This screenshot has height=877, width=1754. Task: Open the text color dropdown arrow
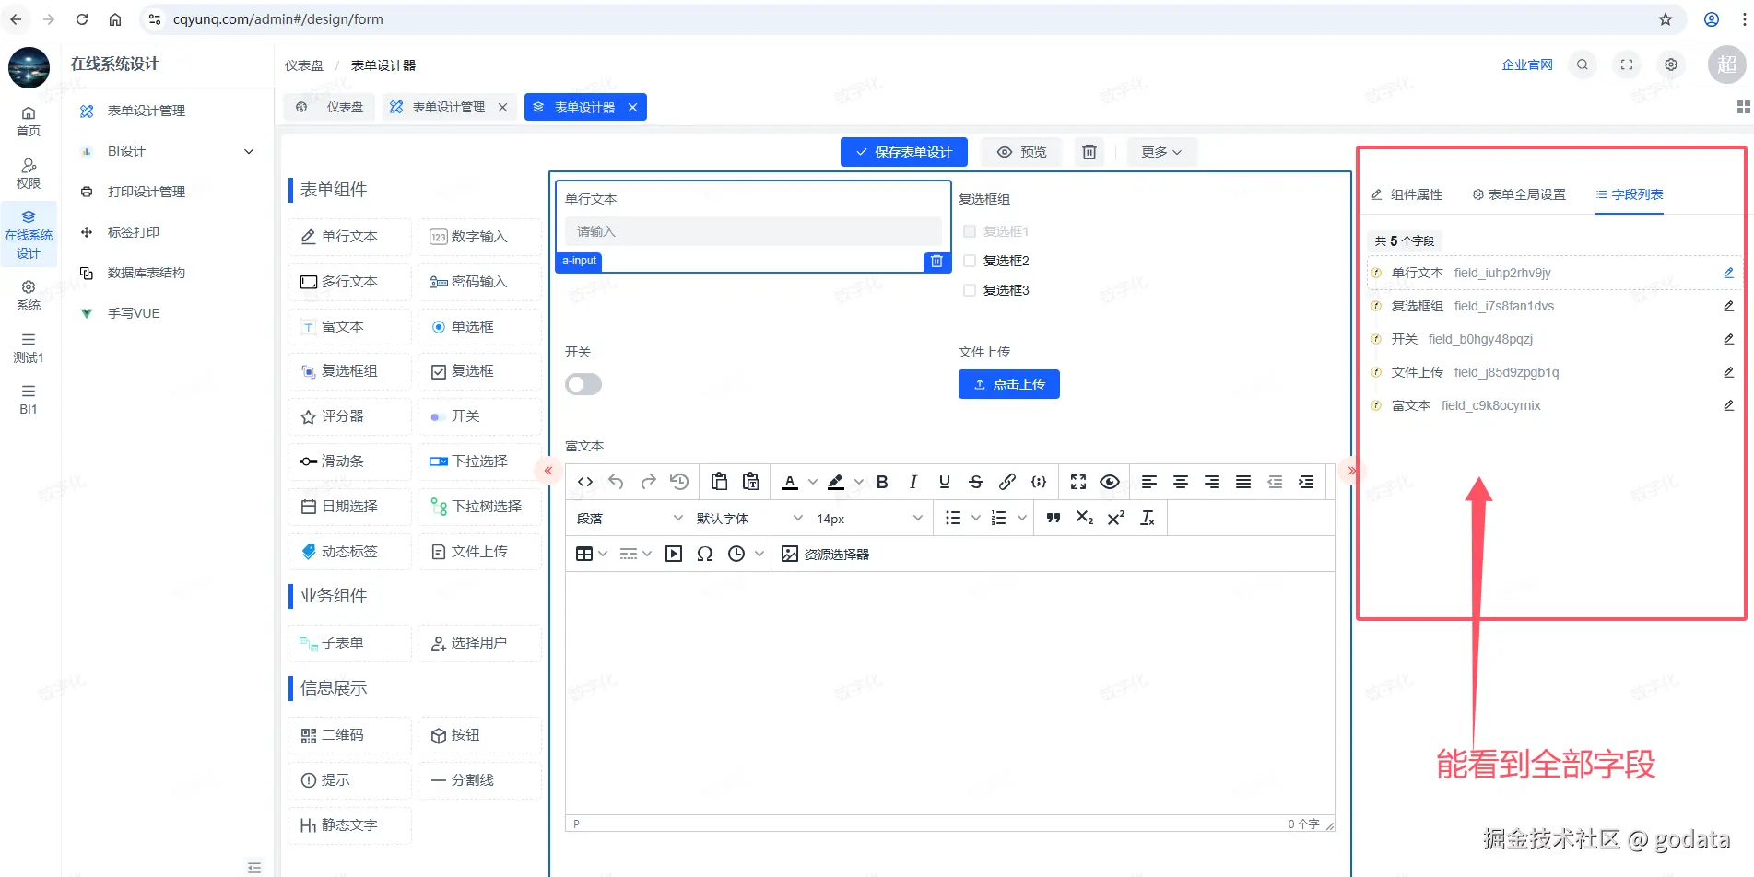point(813,482)
